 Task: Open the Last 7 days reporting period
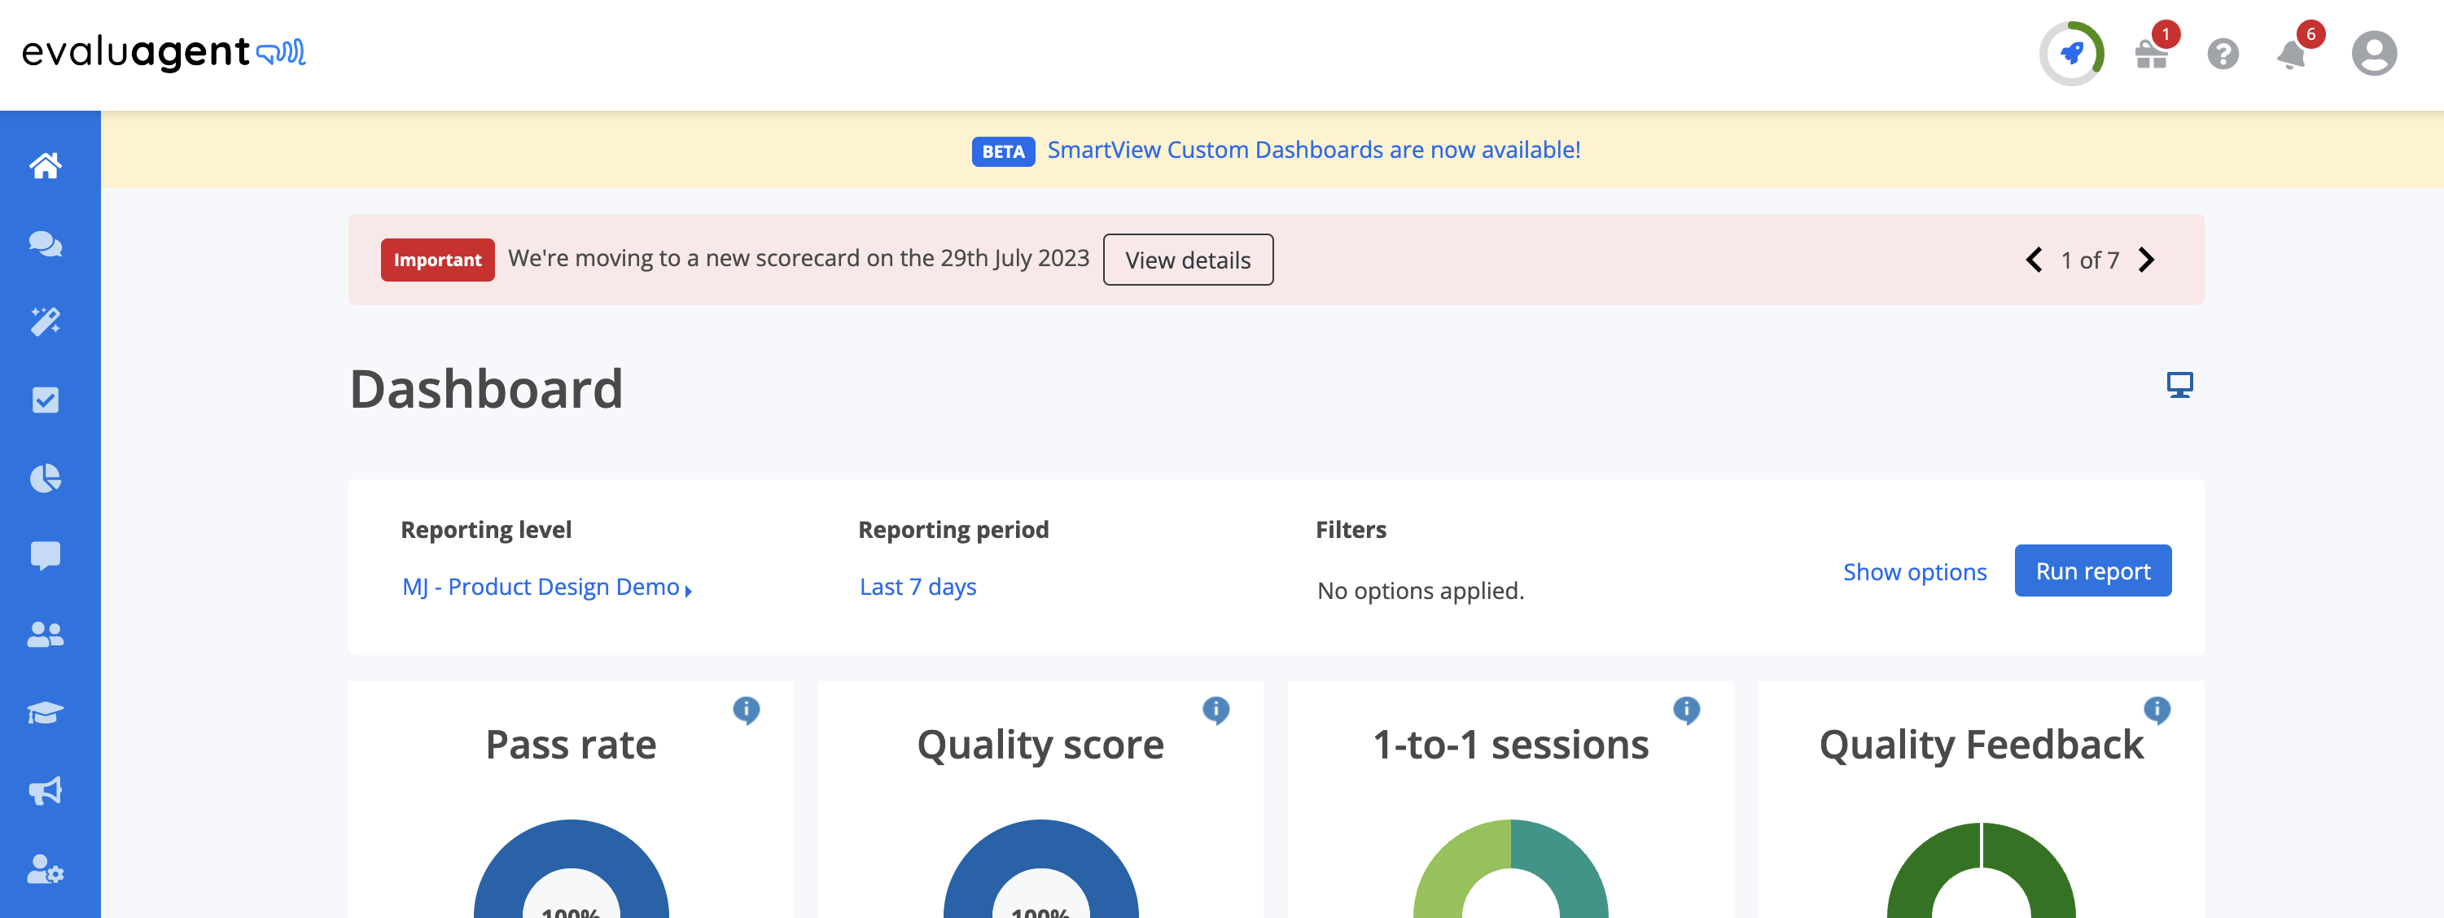click(x=918, y=587)
